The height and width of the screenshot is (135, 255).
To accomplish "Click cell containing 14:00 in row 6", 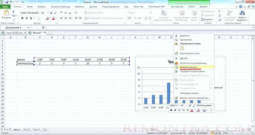I will [88, 60].
